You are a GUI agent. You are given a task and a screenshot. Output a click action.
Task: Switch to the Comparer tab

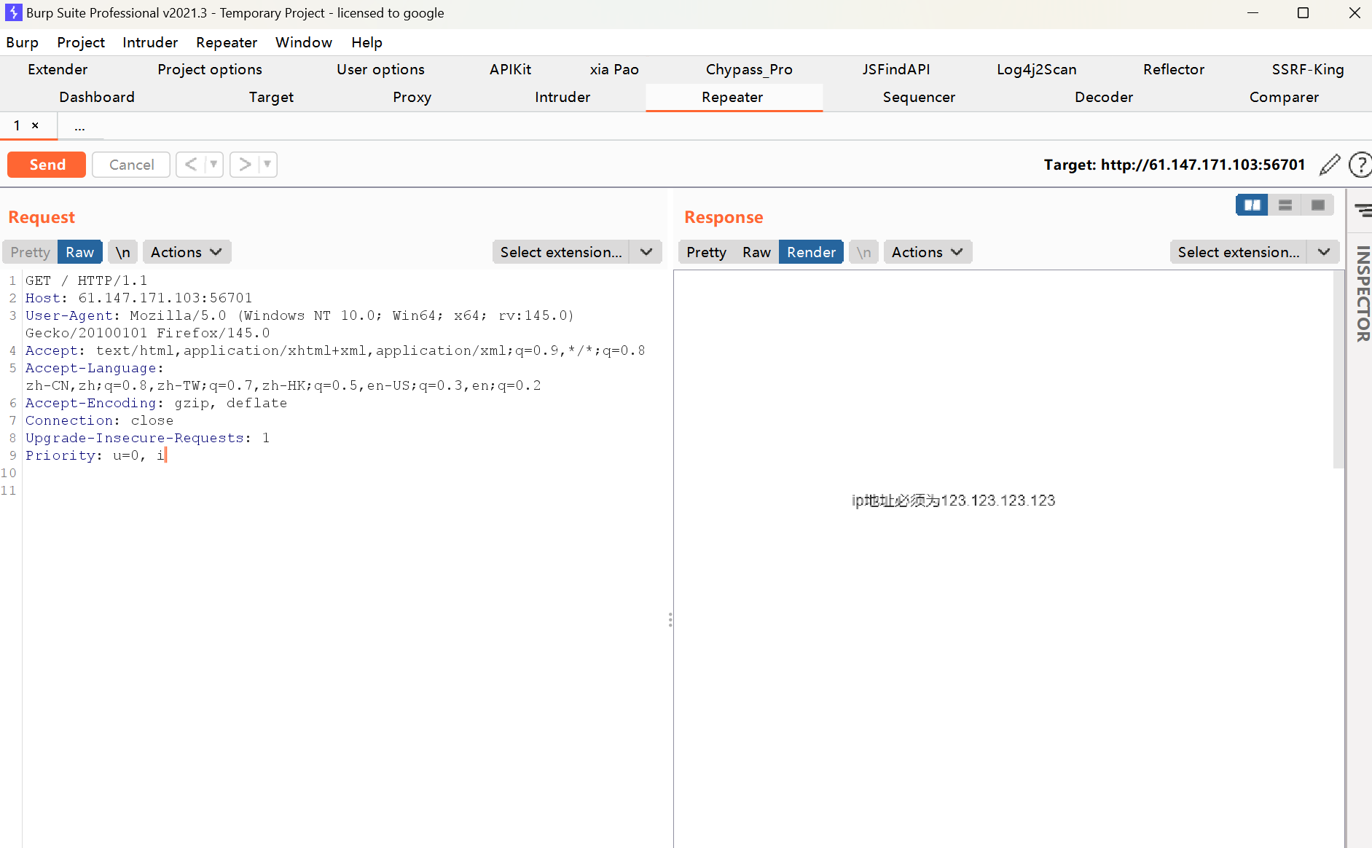tap(1284, 97)
